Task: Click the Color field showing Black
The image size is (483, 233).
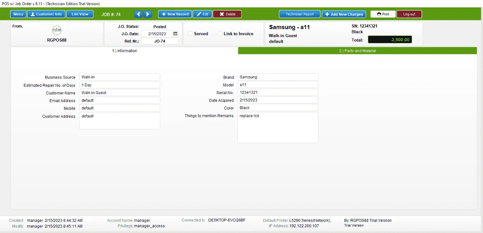Action: pyautogui.click(x=278, y=108)
